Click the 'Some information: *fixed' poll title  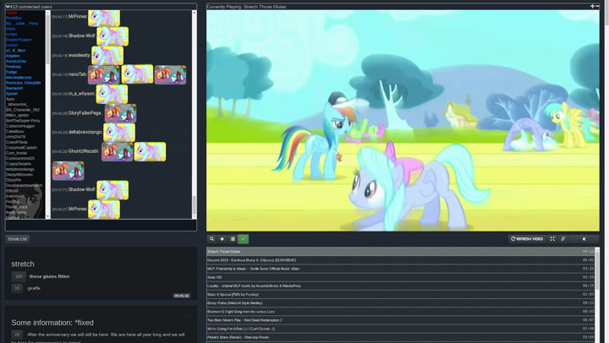(52, 323)
